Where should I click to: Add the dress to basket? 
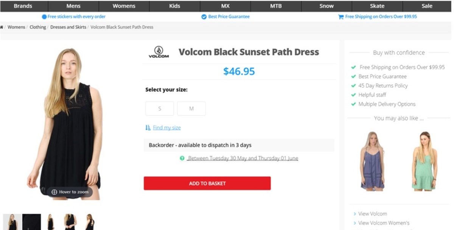pyautogui.click(x=207, y=183)
